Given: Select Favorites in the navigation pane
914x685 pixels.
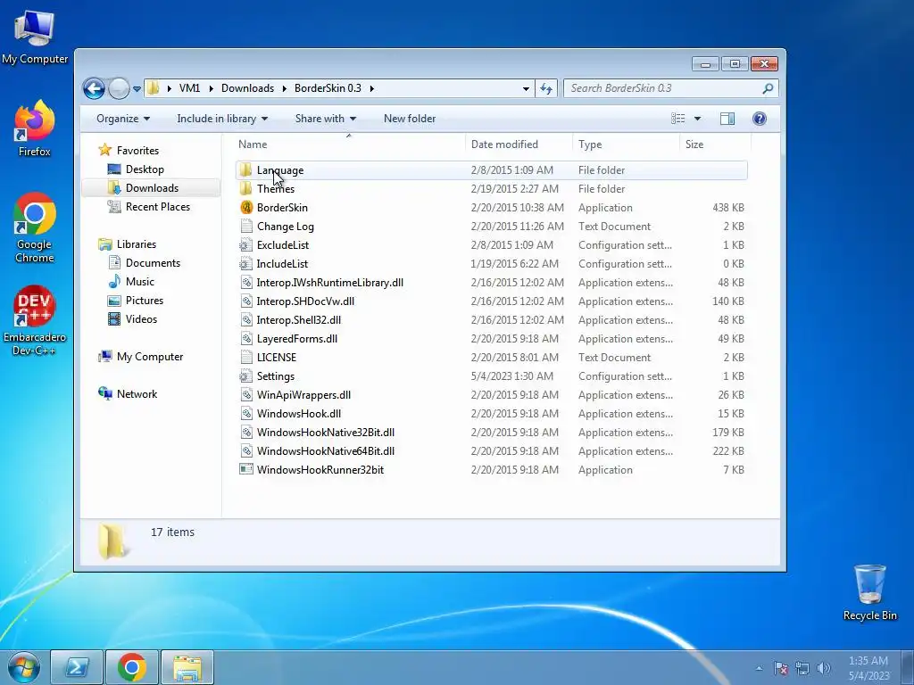Looking at the screenshot, I should [137, 150].
